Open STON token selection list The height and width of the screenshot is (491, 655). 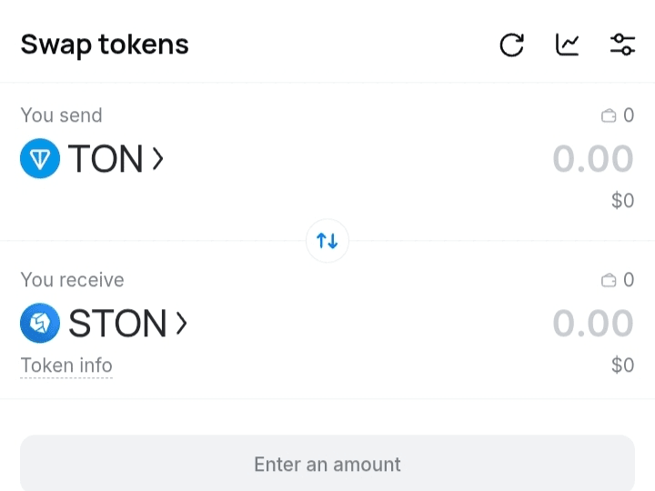click(x=117, y=323)
